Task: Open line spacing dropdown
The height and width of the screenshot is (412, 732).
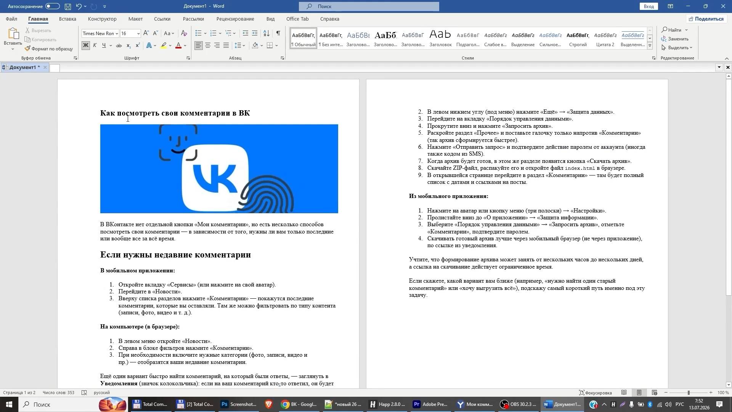Action: click(x=240, y=45)
